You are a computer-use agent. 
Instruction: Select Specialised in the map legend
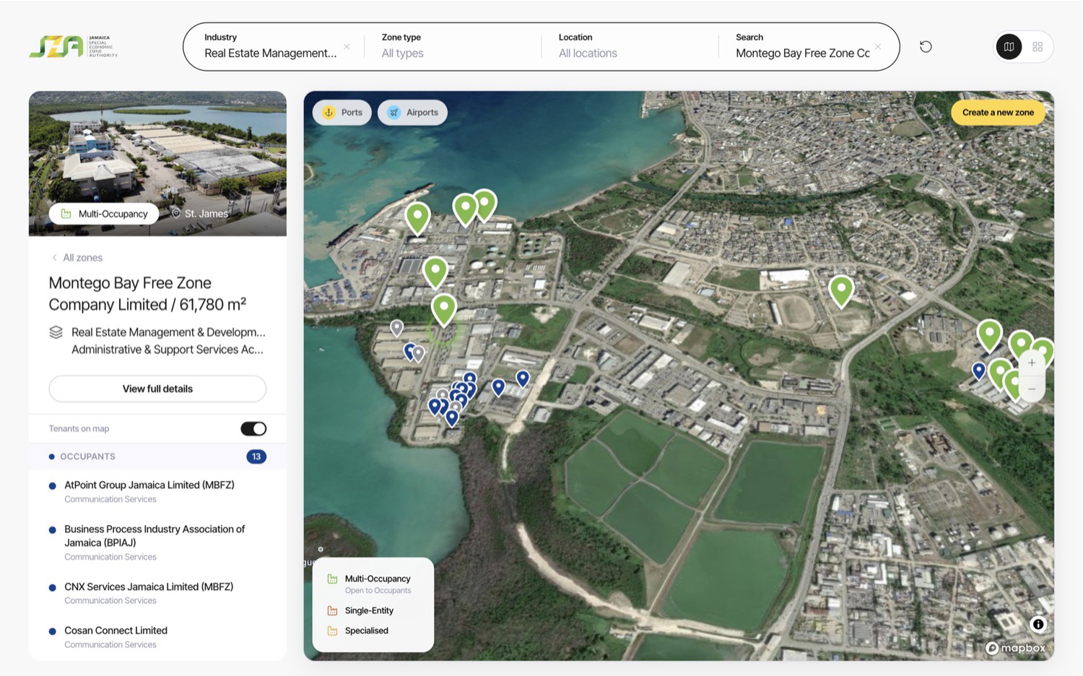click(x=358, y=631)
